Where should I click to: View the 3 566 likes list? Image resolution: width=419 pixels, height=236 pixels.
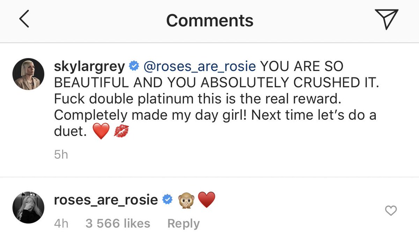pyautogui.click(x=118, y=223)
